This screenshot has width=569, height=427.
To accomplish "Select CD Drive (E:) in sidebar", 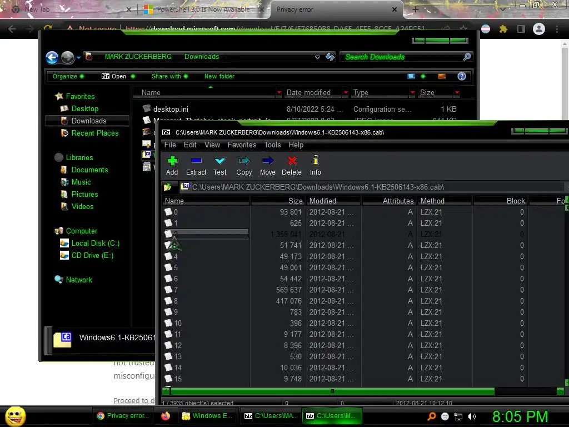I will coord(92,256).
